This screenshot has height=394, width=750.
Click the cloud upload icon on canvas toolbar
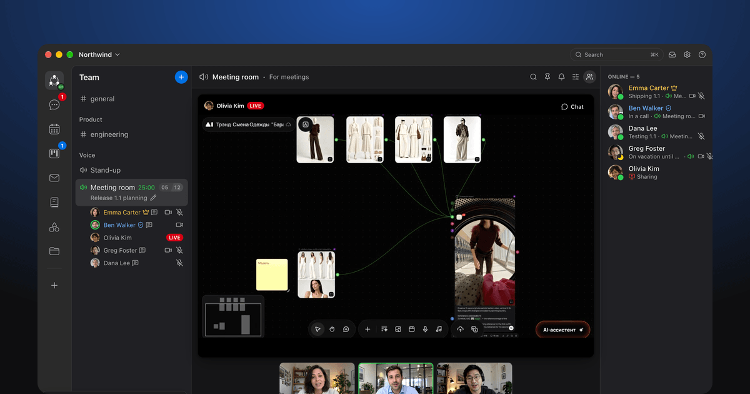(x=460, y=329)
